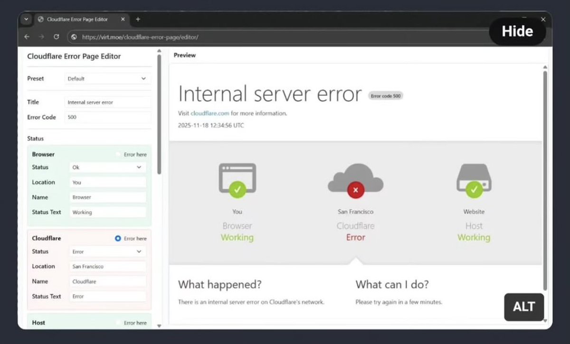Click the browser back arrow

[27, 37]
